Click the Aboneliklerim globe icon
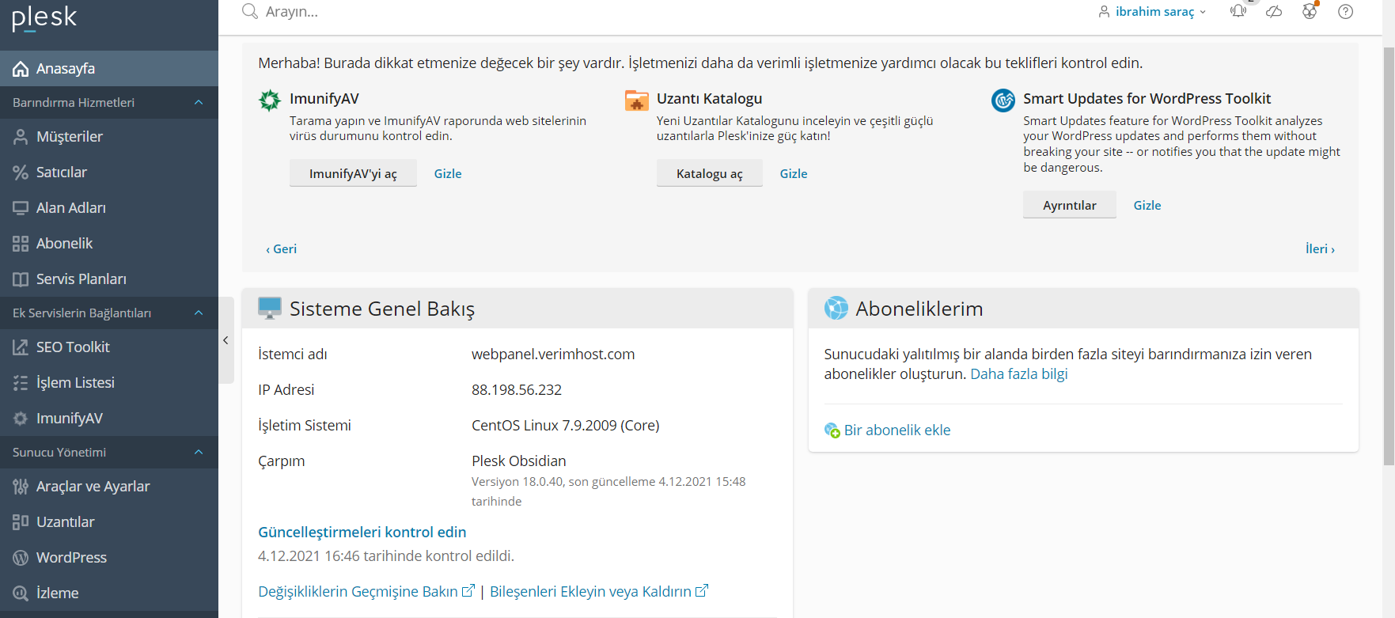Image resolution: width=1395 pixels, height=618 pixels. pos(836,308)
